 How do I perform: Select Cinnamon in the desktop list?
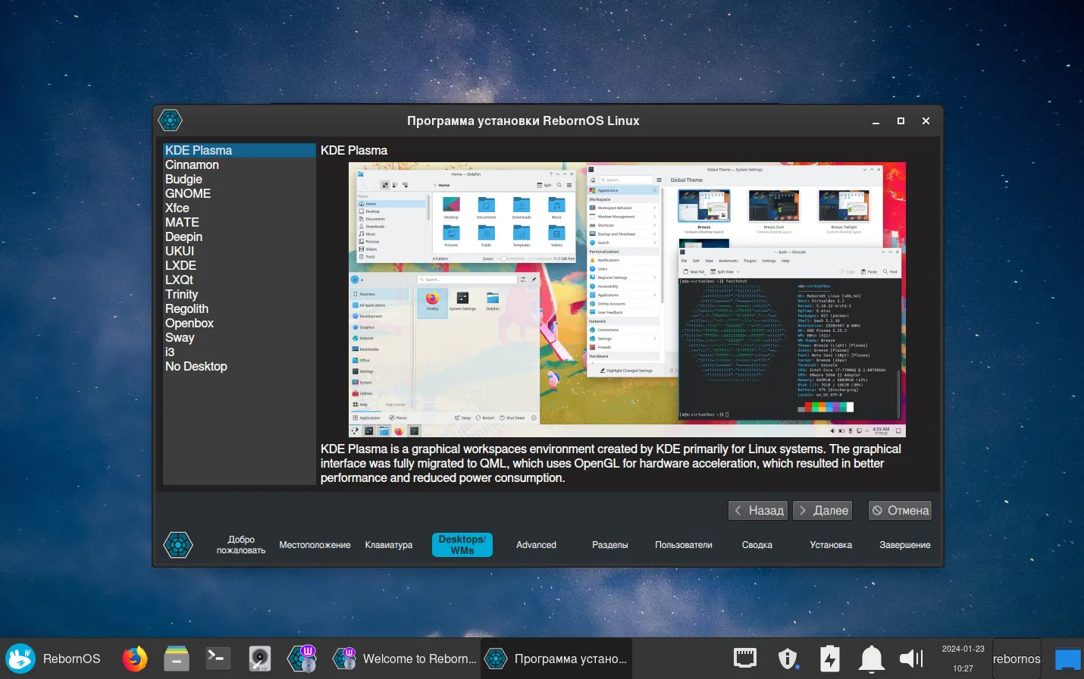pyautogui.click(x=240, y=164)
